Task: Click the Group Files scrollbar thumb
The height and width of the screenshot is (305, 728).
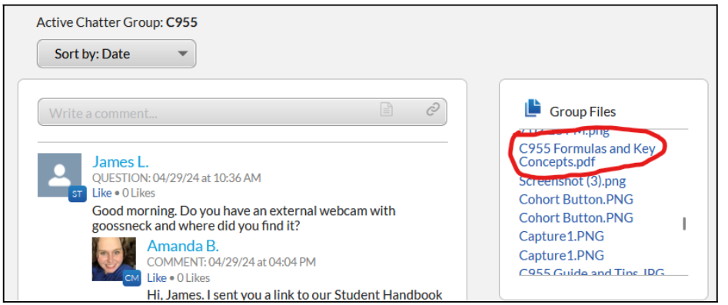Action: tap(684, 224)
